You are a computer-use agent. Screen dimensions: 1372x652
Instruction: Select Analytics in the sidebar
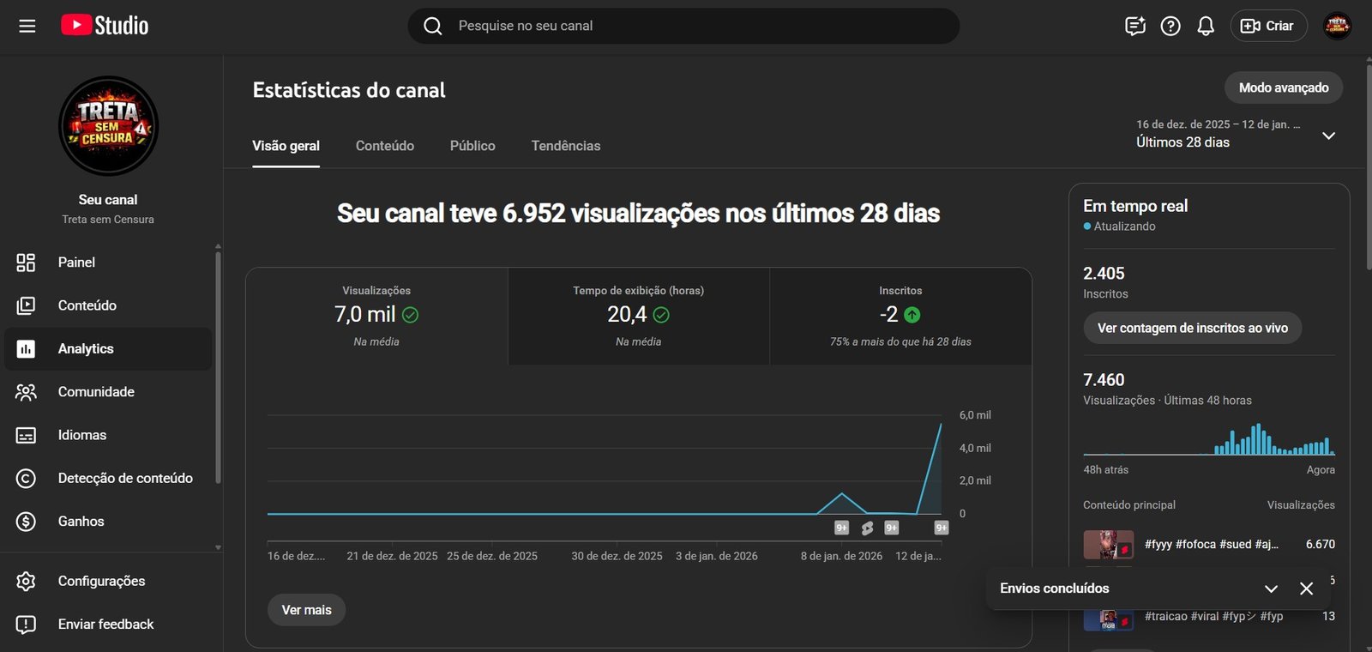pos(108,348)
